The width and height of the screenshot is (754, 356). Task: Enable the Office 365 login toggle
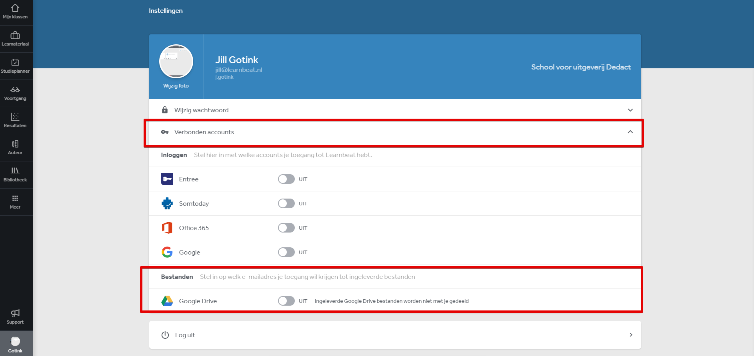click(286, 228)
